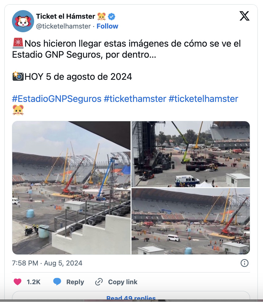Click the @ticketelhamster handle
Image resolution: width=263 pixels, height=302 pixels.
tap(63, 26)
